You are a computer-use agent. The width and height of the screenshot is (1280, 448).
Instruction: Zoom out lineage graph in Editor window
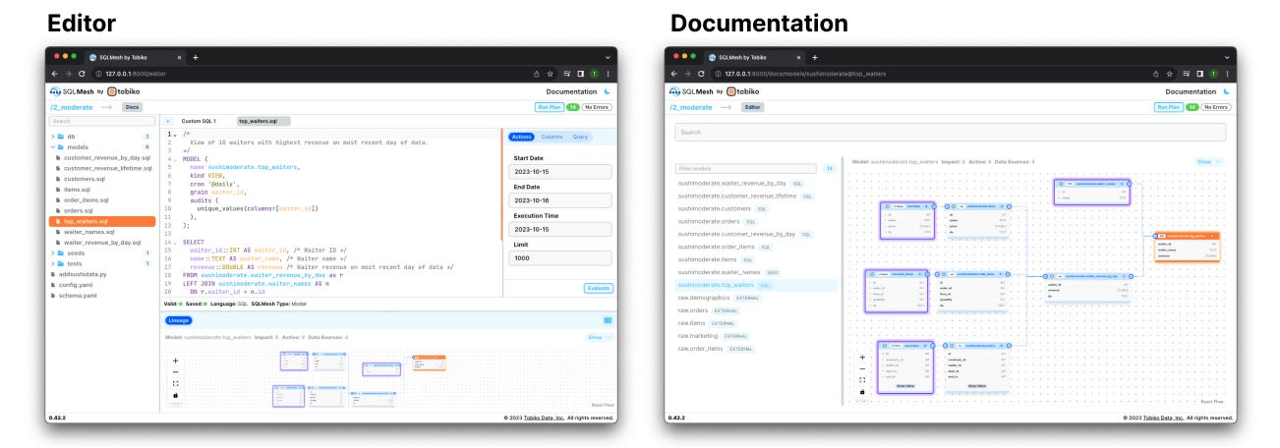click(176, 371)
